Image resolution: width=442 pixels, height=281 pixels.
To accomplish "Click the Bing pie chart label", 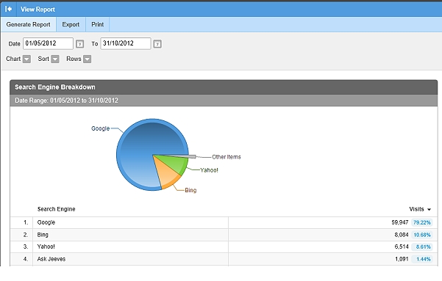I will (190, 190).
